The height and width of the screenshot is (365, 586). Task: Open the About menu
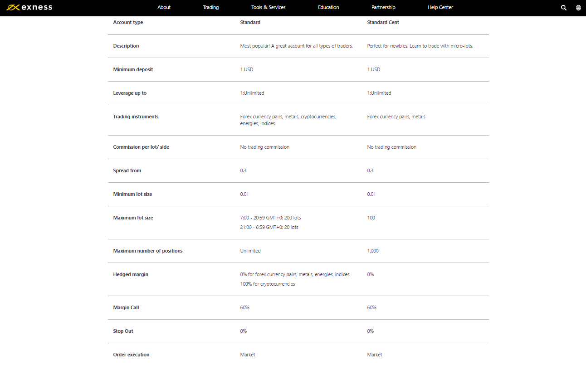(164, 7)
